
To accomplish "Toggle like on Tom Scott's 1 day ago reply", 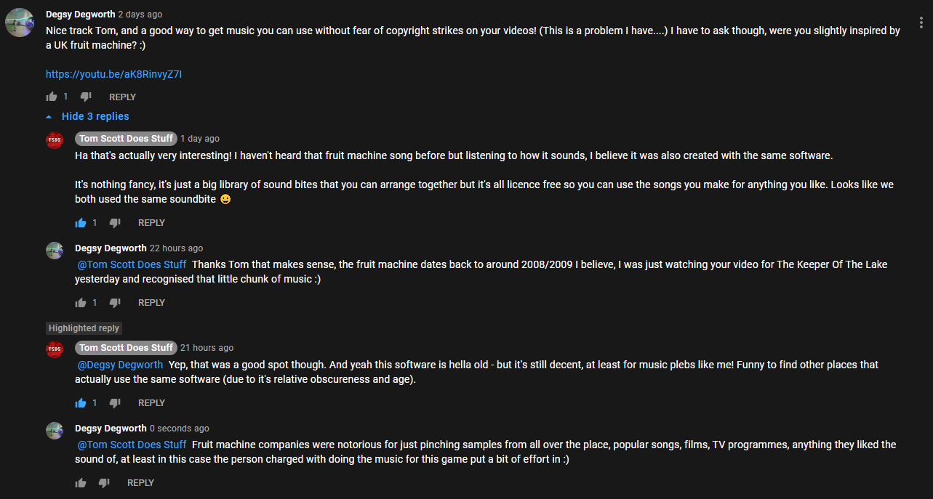I will (x=81, y=223).
